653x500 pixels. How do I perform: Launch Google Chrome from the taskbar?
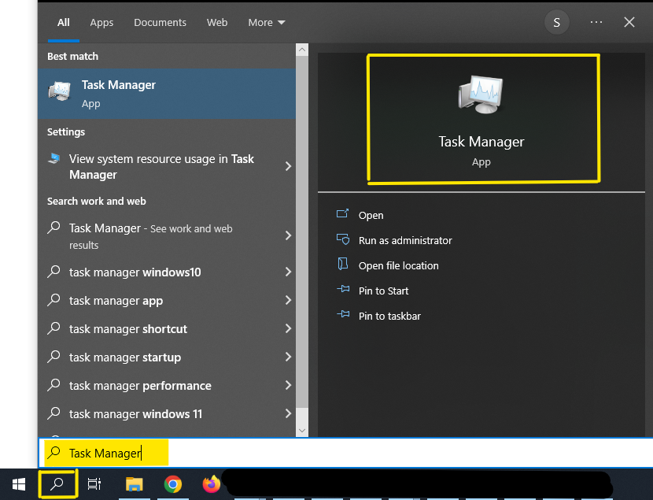tap(173, 484)
